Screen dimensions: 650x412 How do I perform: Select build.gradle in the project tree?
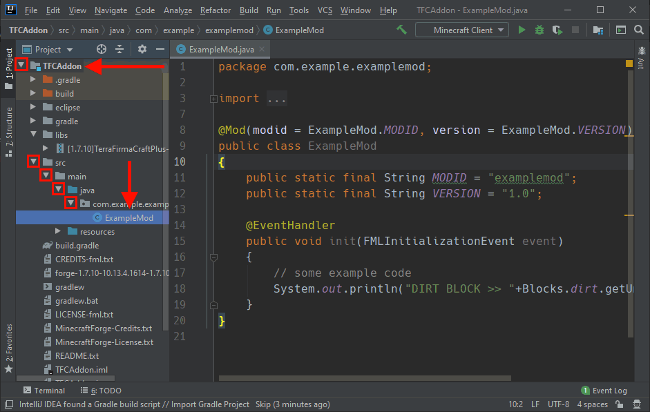pos(77,245)
